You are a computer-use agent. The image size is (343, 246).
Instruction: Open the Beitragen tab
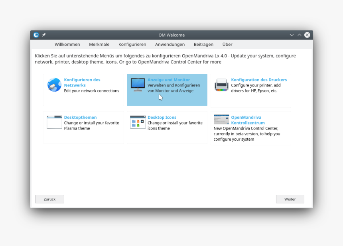203,44
